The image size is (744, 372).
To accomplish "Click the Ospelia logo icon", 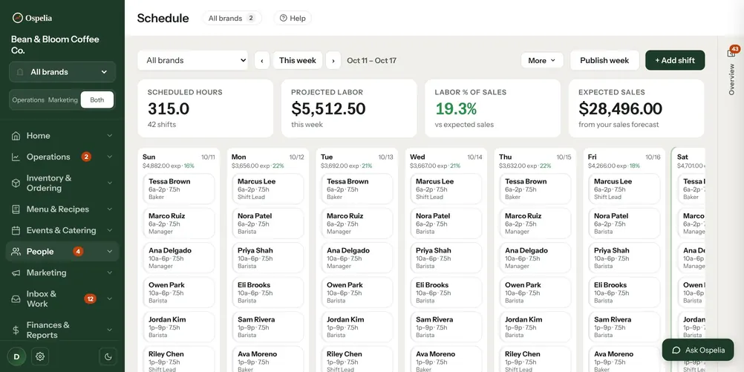I will click(x=18, y=18).
